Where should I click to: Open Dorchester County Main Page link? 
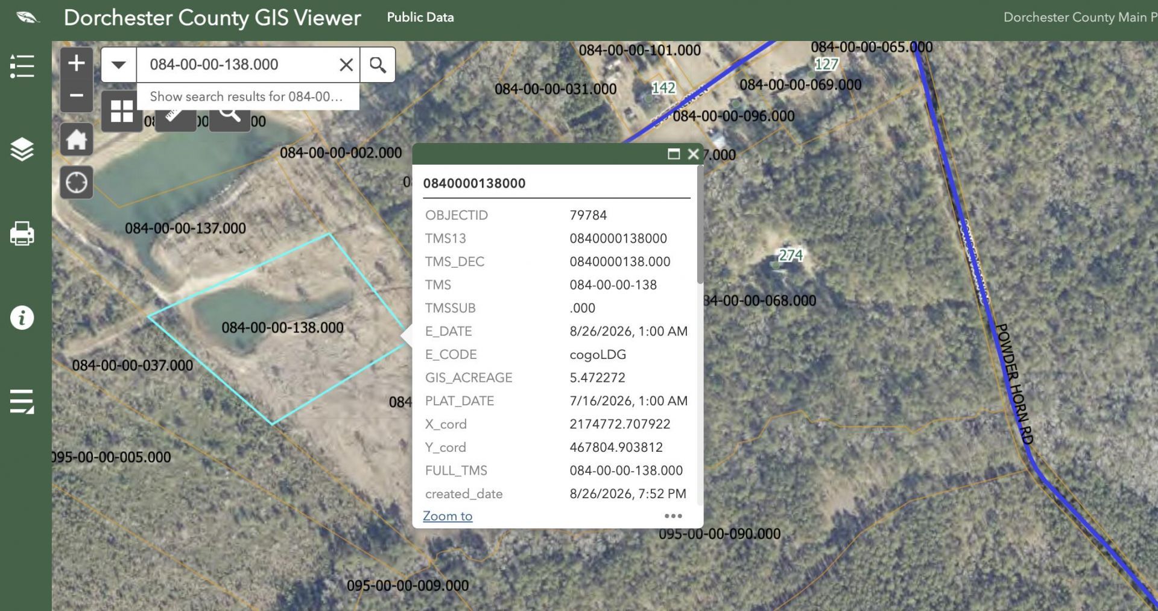[1080, 17]
